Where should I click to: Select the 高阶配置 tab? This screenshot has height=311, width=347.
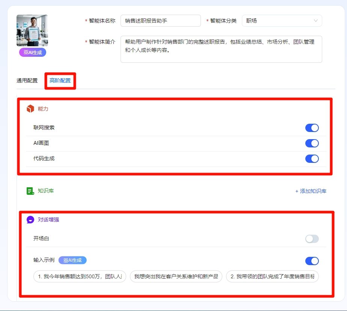pyautogui.click(x=60, y=80)
